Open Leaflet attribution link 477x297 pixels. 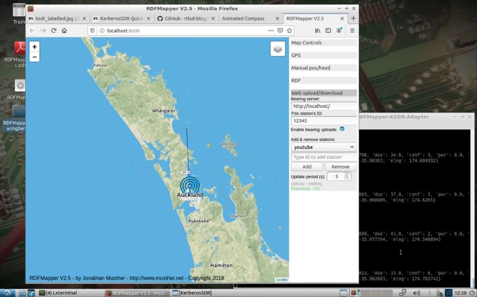coord(282,280)
